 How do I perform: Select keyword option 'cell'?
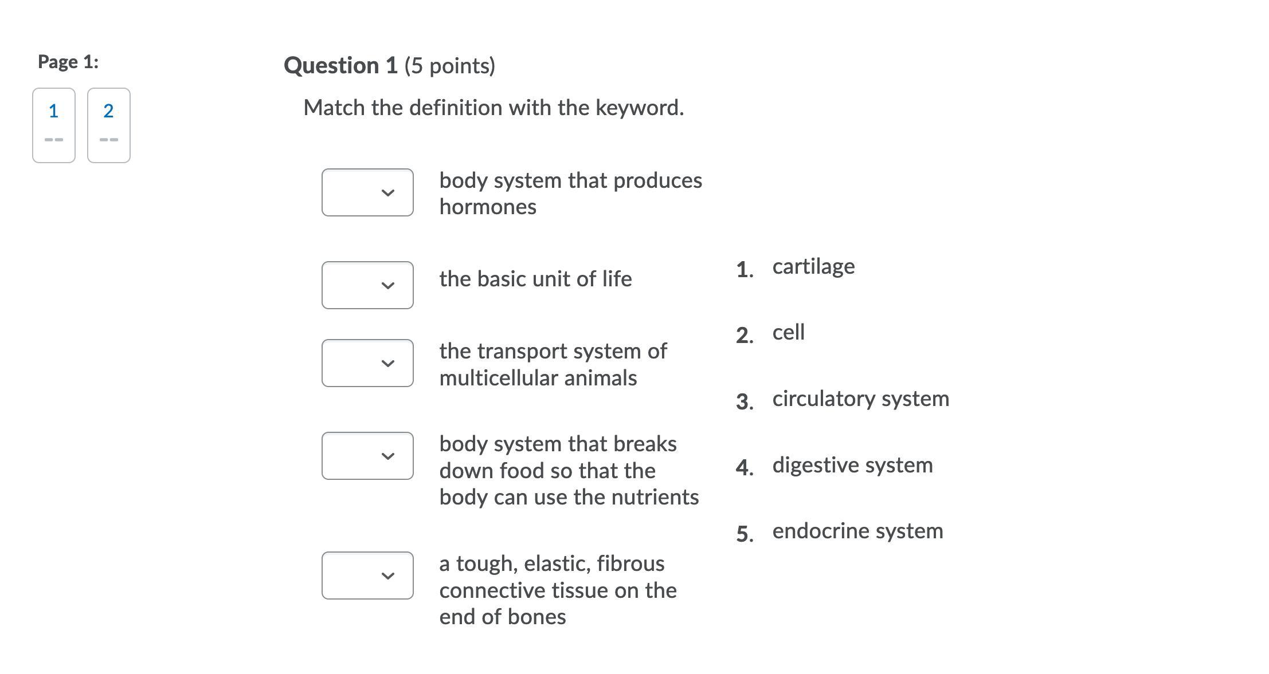(x=788, y=332)
